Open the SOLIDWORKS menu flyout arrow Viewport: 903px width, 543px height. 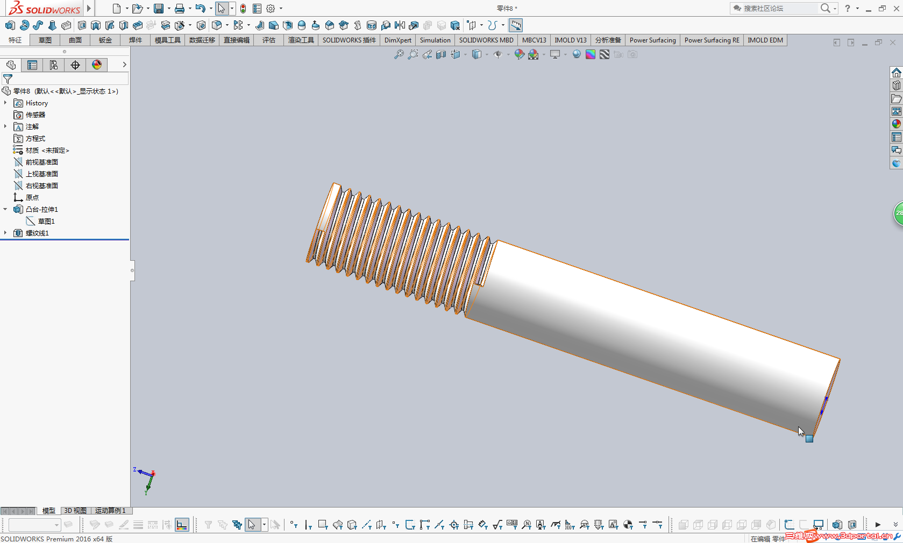pos(89,8)
